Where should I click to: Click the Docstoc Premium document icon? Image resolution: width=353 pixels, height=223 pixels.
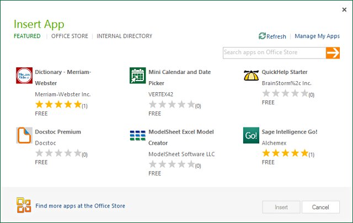(x=24, y=135)
